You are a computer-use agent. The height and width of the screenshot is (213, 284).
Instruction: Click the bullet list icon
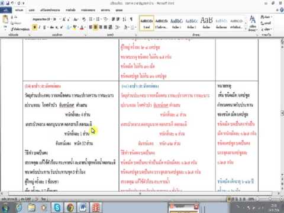(91, 19)
